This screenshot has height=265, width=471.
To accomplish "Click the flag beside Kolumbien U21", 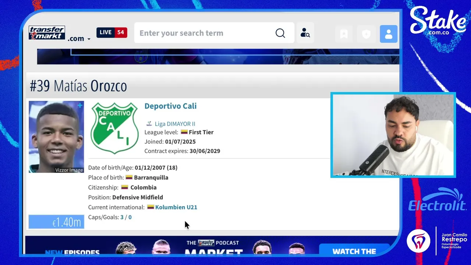I will [150, 207].
